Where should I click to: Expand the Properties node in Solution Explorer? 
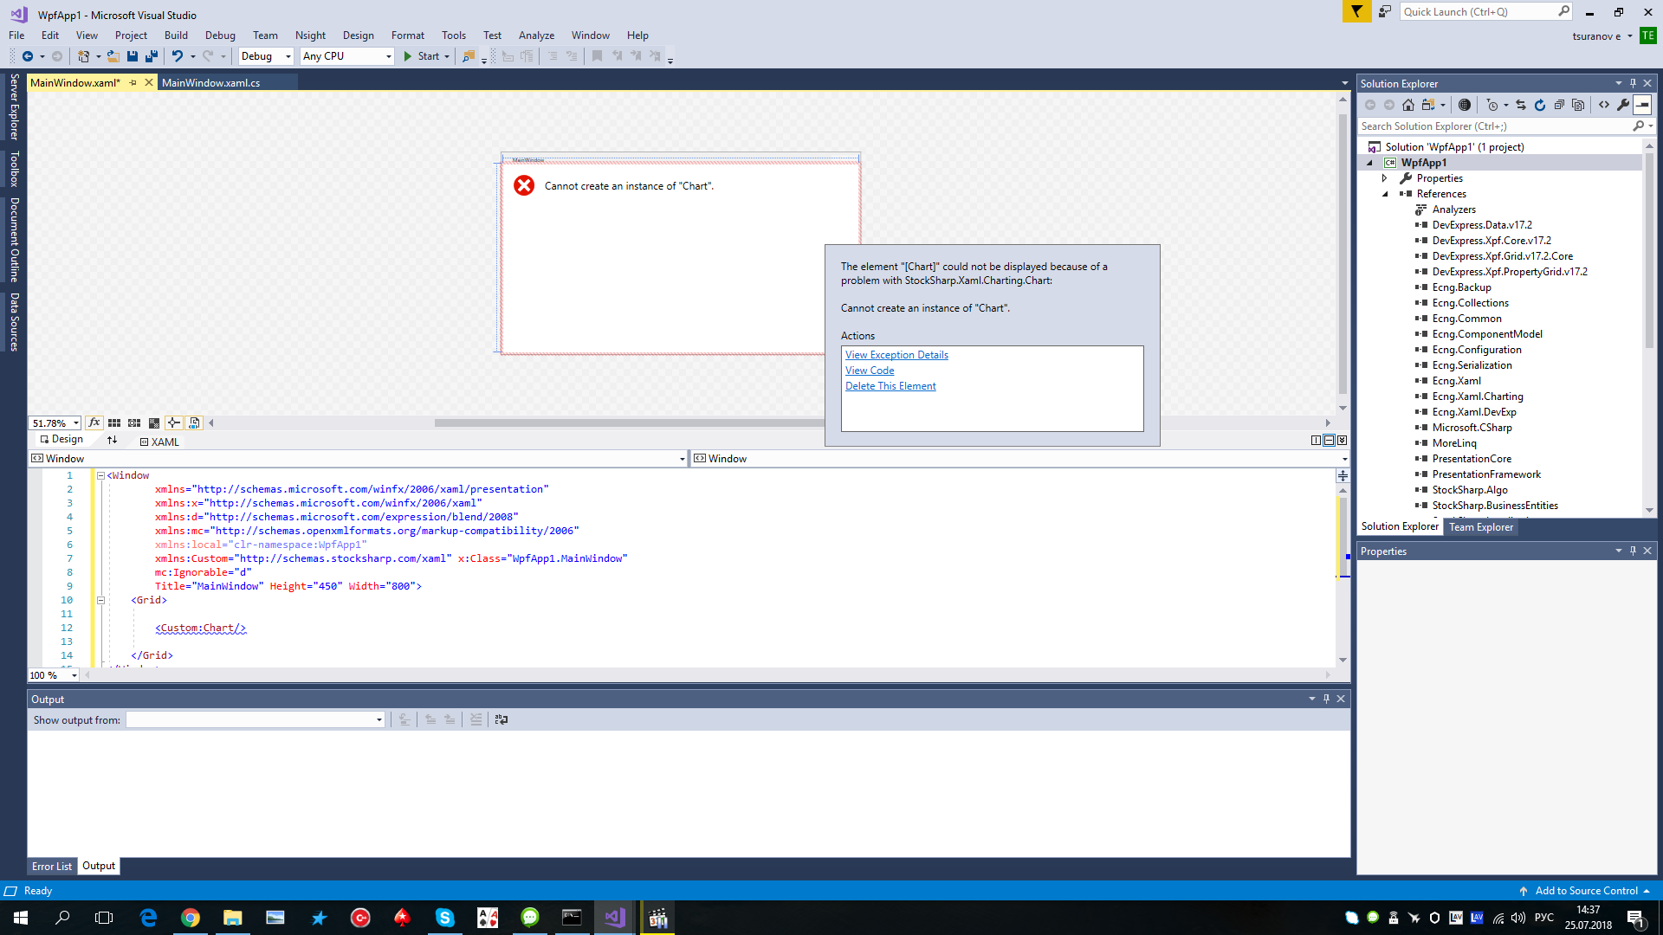click(x=1385, y=178)
